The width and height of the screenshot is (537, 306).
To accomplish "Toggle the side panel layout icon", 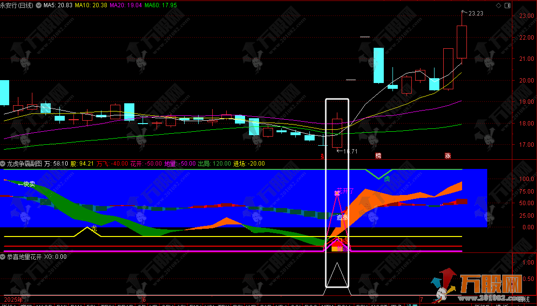I will coord(508,5).
